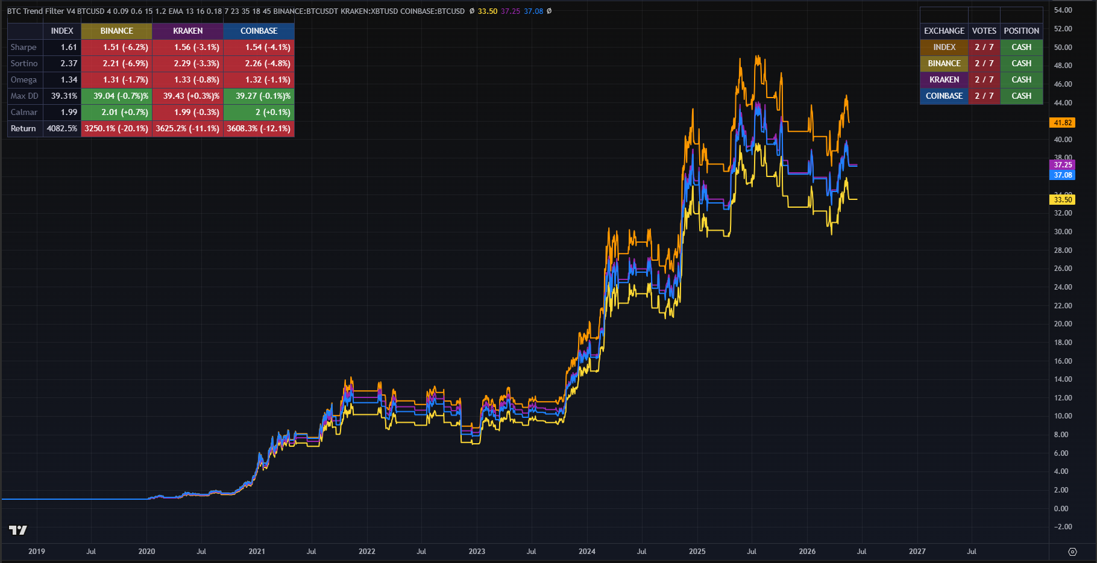Image resolution: width=1097 pixels, height=563 pixels.
Task: Click the Binance Calmar cell 2.01 (+0.7%)
Action: (x=117, y=112)
